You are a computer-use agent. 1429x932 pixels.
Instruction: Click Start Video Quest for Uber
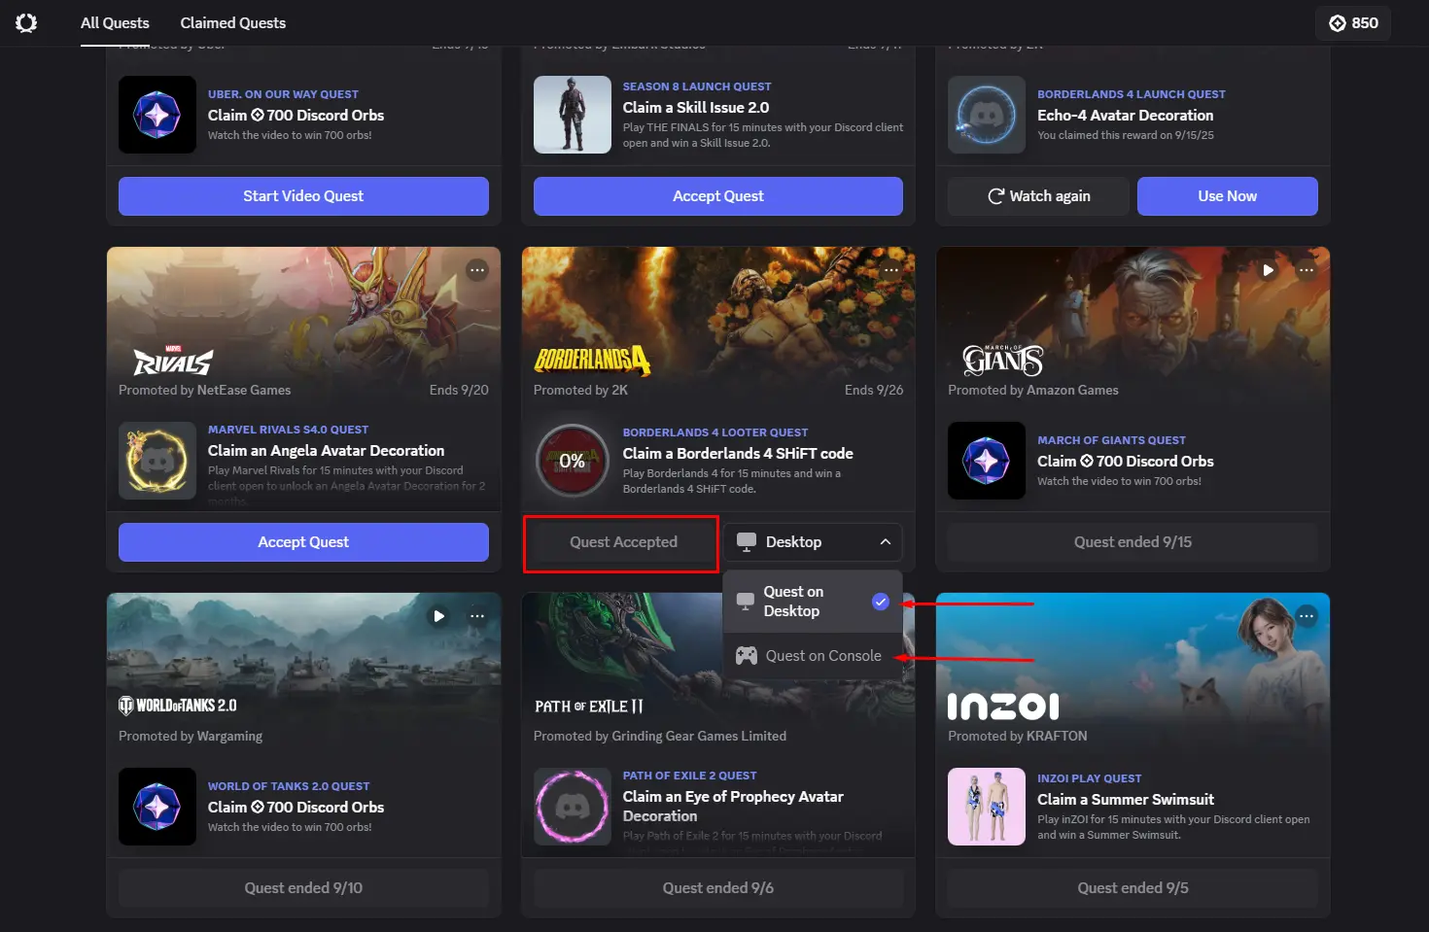coord(303,196)
